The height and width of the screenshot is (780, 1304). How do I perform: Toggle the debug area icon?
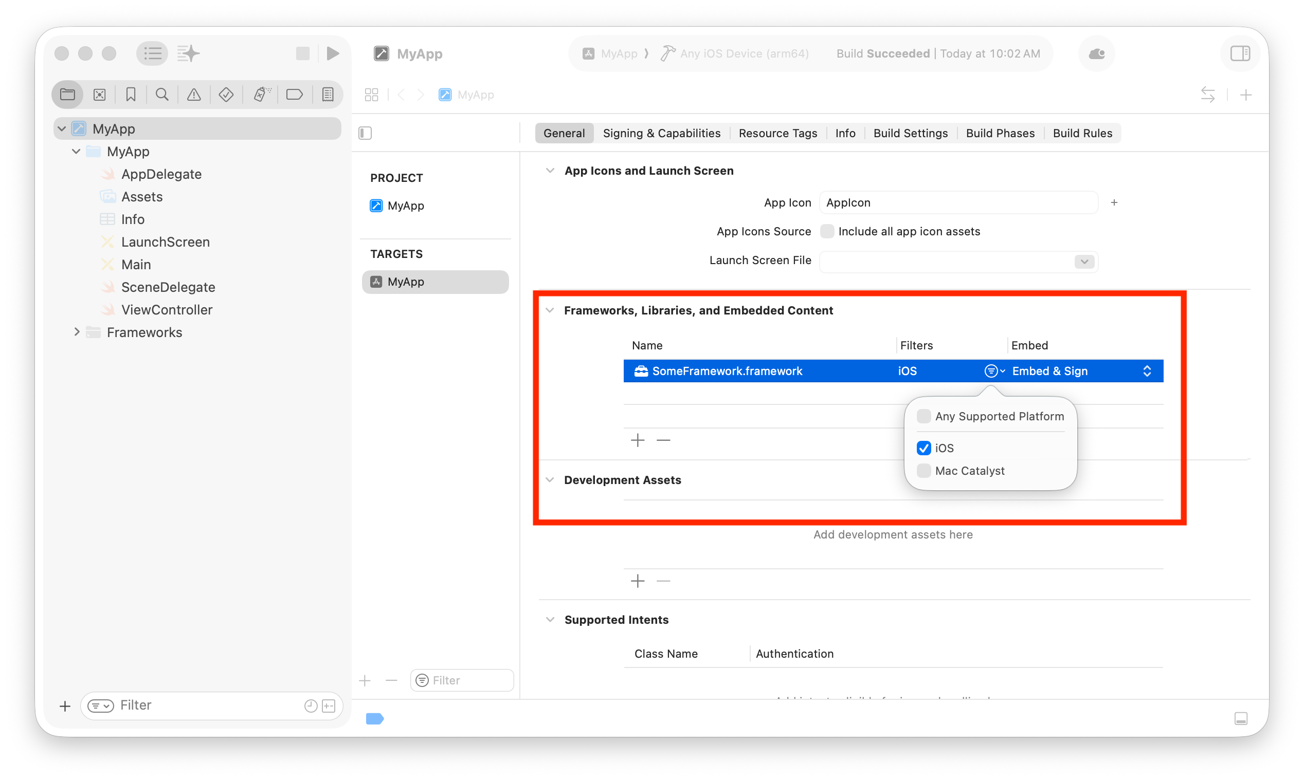pos(1241,718)
